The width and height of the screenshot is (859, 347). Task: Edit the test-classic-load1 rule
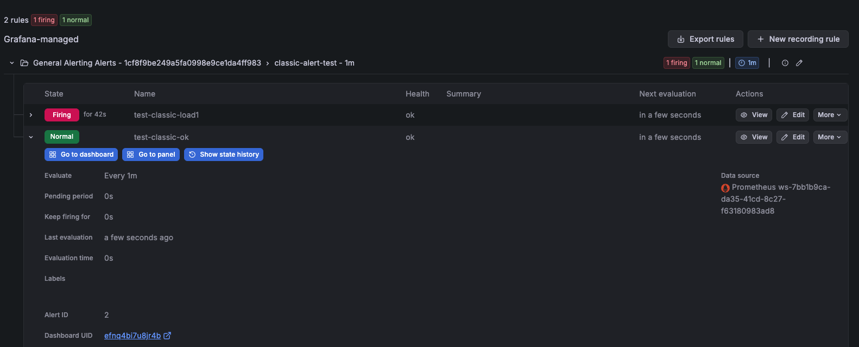click(793, 115)
